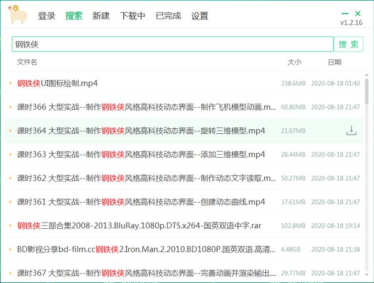Image resolution: width=374 pixels, height=283 pixels.
Task: Click orange bullet beside 钢铁侠UI图标绘制.mp4
Action: 10,83
